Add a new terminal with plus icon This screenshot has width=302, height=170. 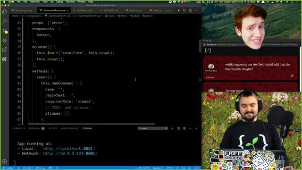172,128
